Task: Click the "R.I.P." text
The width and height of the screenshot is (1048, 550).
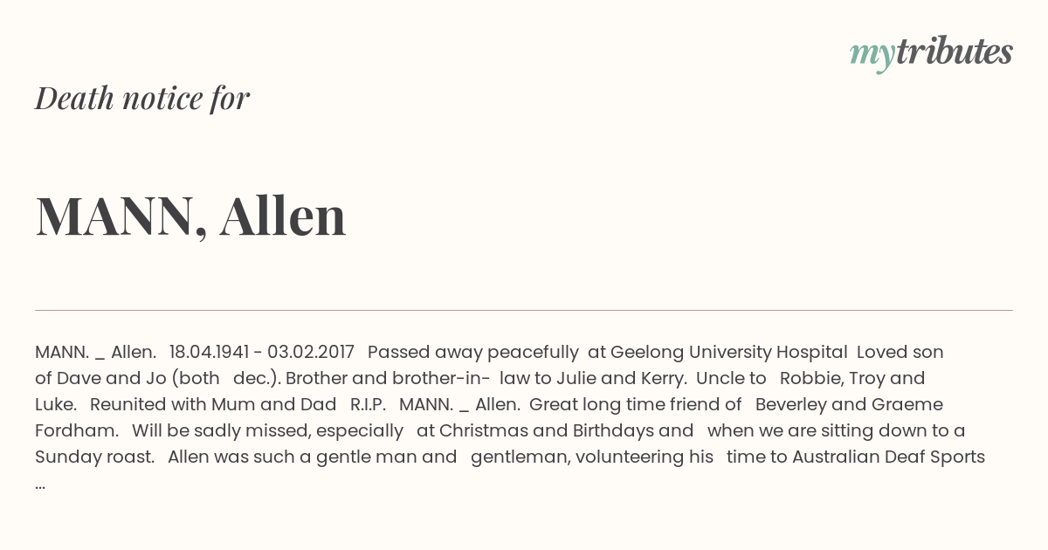Action: (368, 404)
